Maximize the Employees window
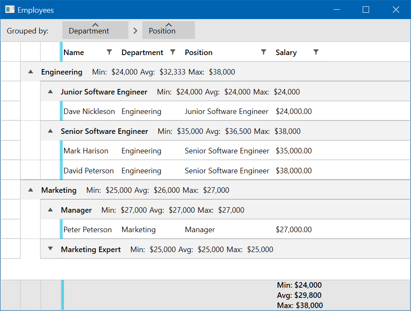 tap(366, 10)
